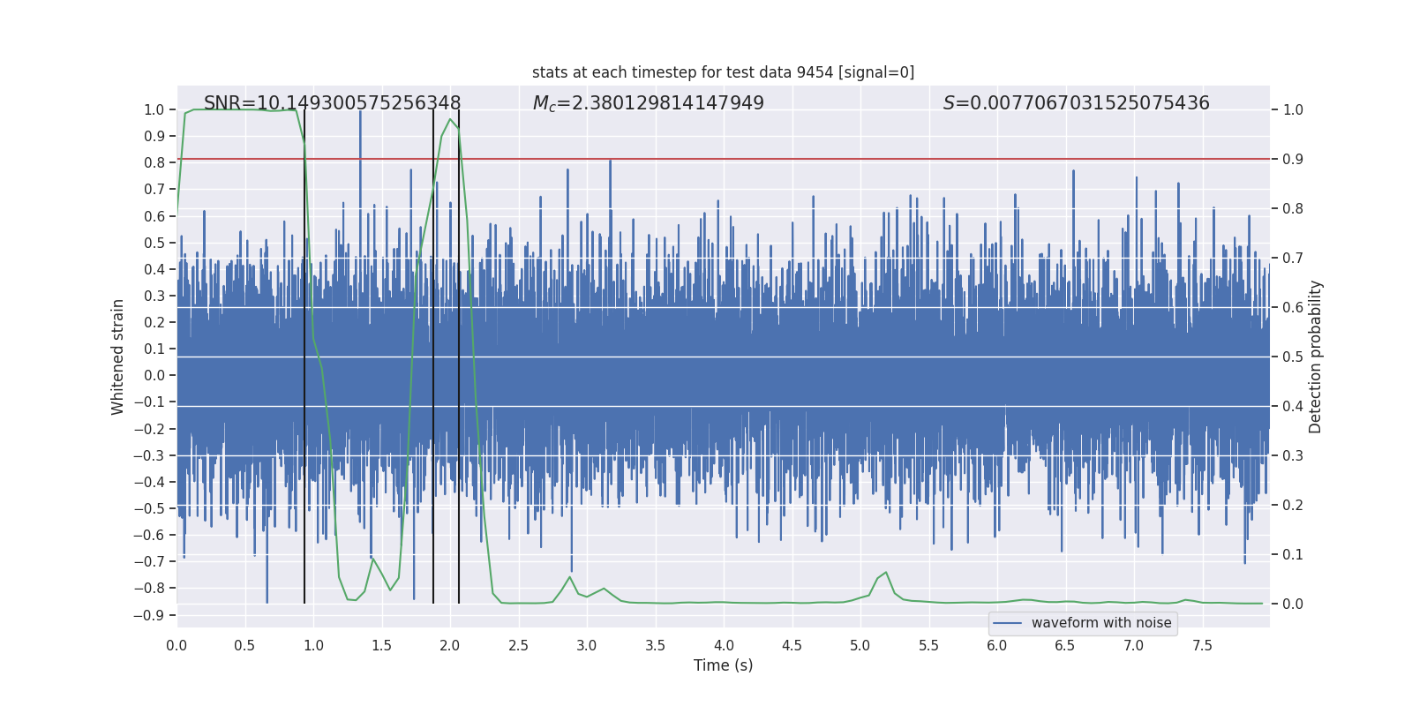Click the 'waveform with noise' legend label
Screen dimensions: 1412x706
(1100, 623)
